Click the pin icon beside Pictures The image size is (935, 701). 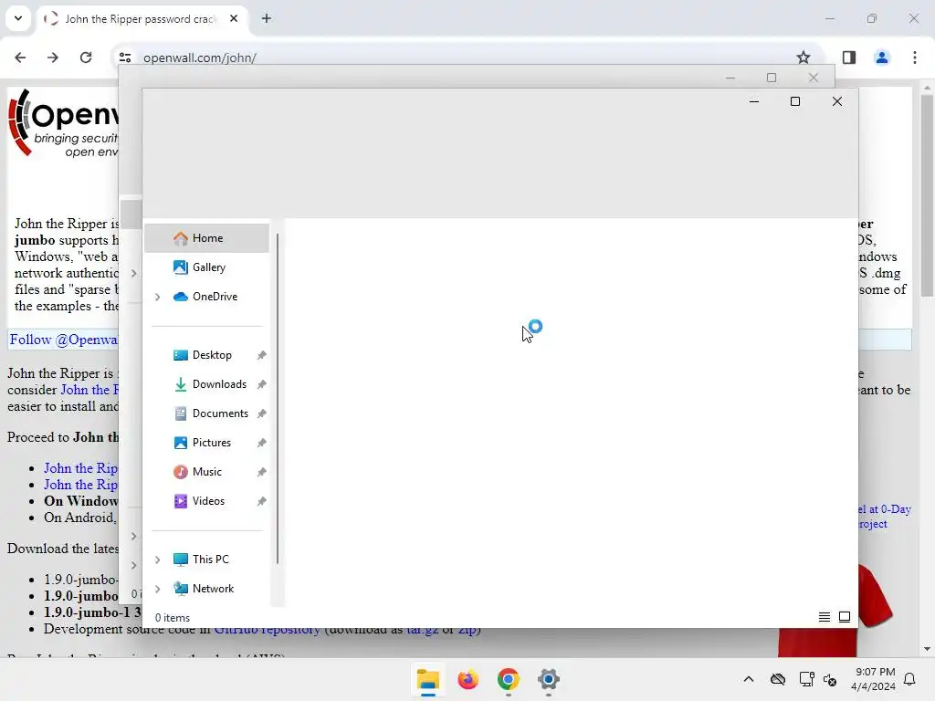261,443
